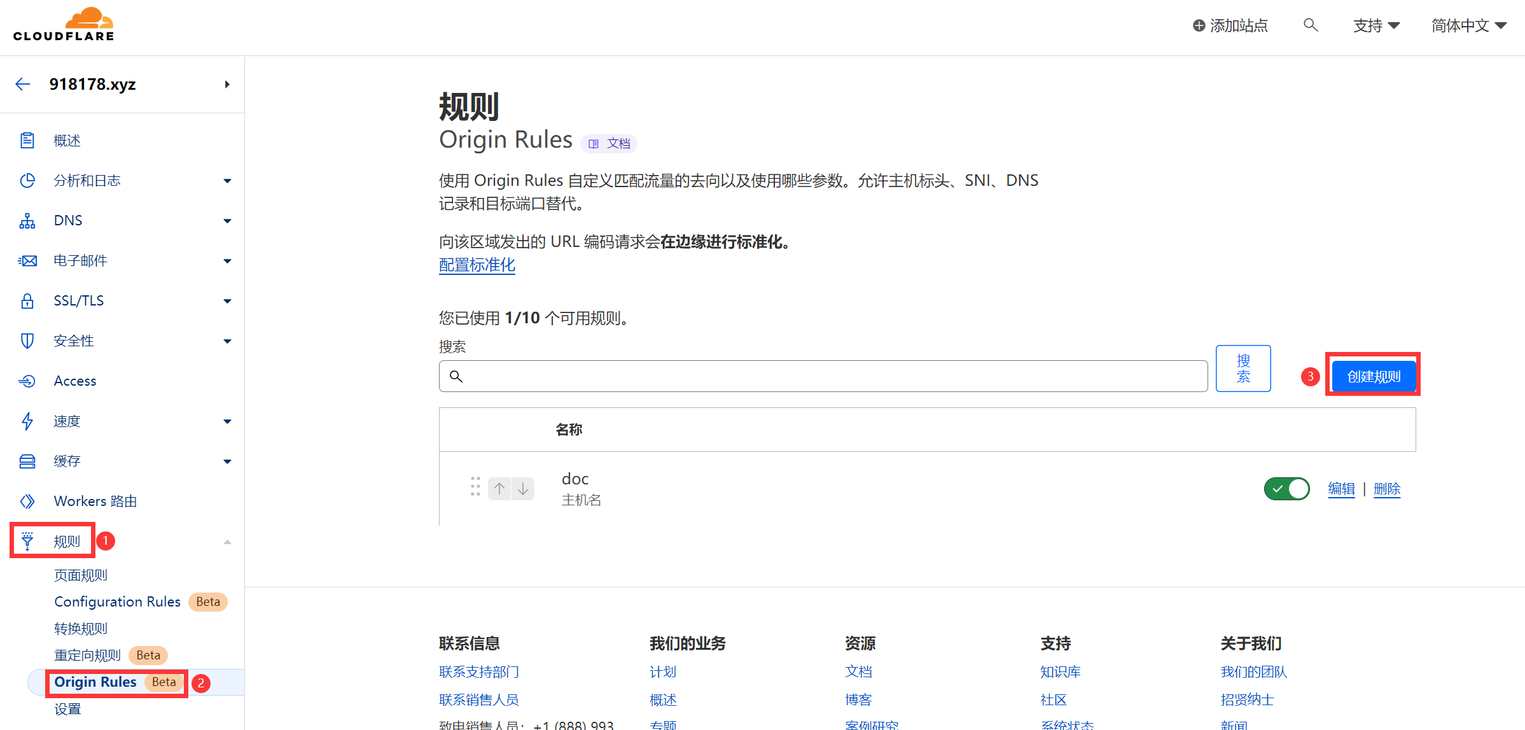The width and height of the screenshot is (1525, 730).
Task: Open 转换规则 submenu item
Action: (x=81, y=629)
